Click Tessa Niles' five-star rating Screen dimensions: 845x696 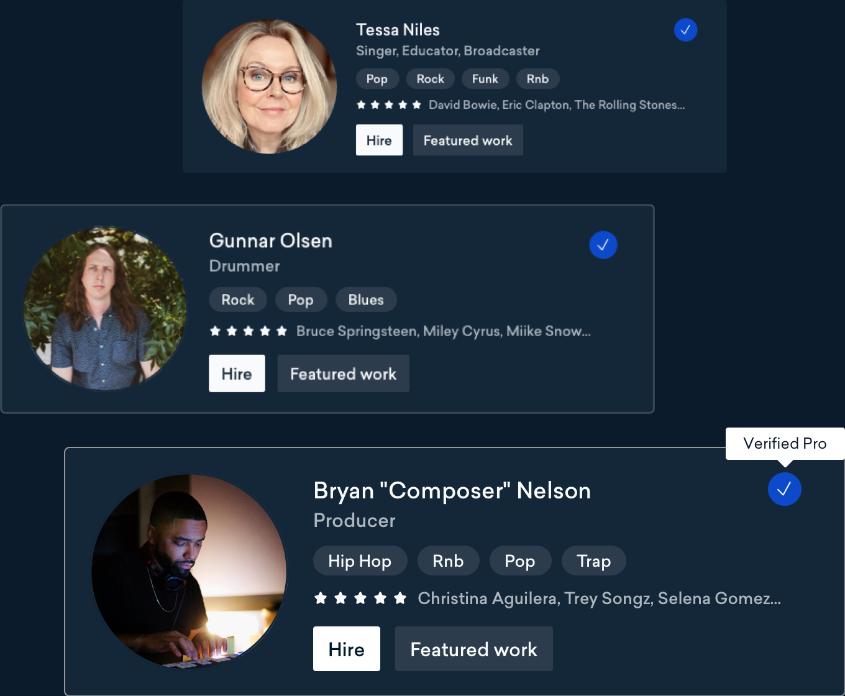[x=389, y=105]
